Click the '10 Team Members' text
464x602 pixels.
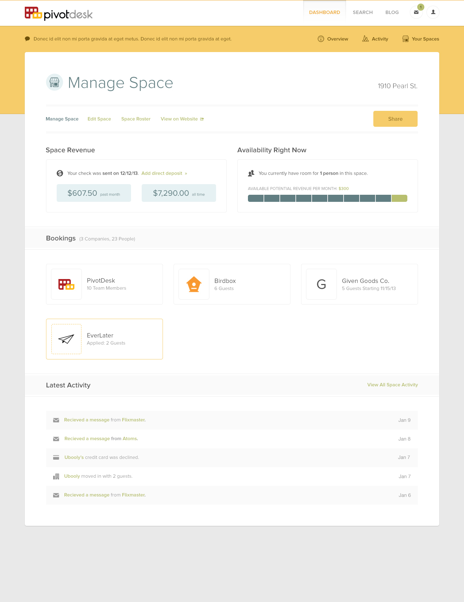pos(107,288)
